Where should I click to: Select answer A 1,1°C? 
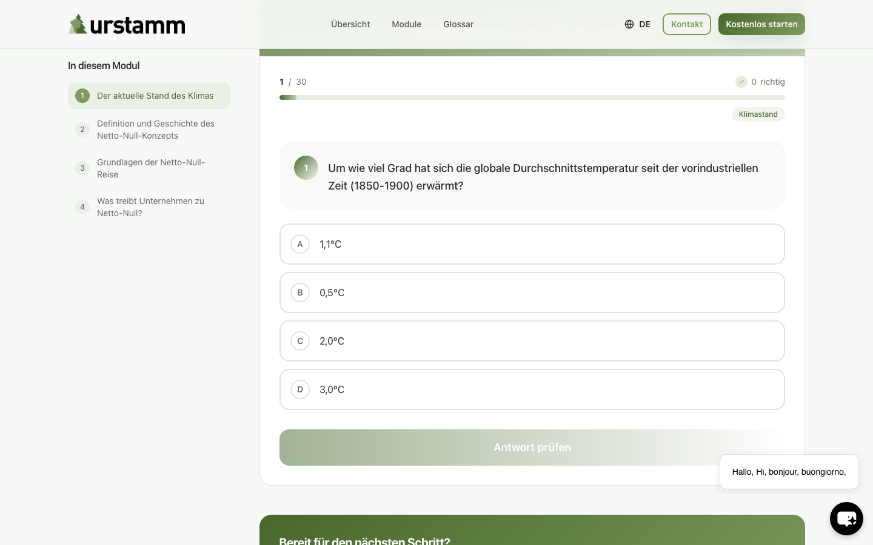[x=532, y=244]
